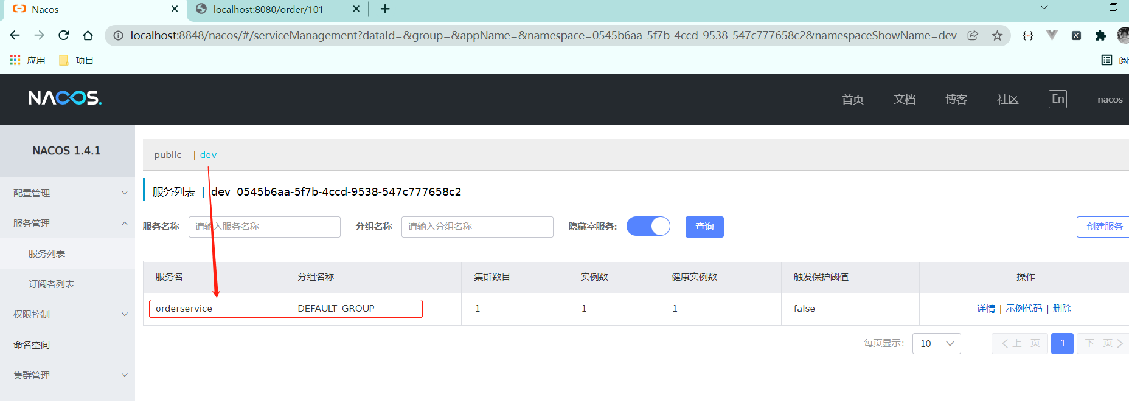This screenshot has width=1129, height=401.
Task: Click the NACOS logo
Action: 65,98
